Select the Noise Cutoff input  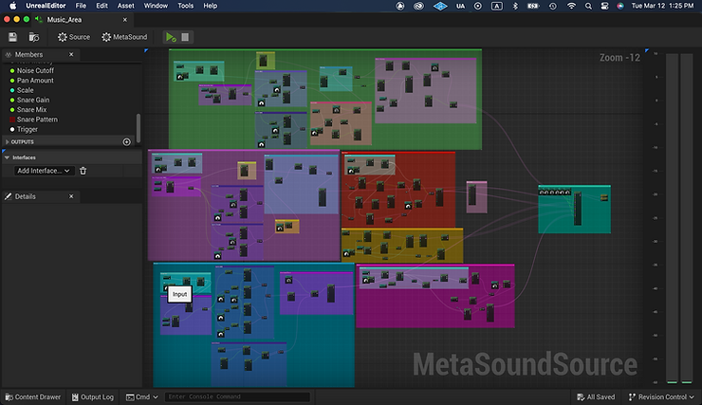tap(35, 71)
